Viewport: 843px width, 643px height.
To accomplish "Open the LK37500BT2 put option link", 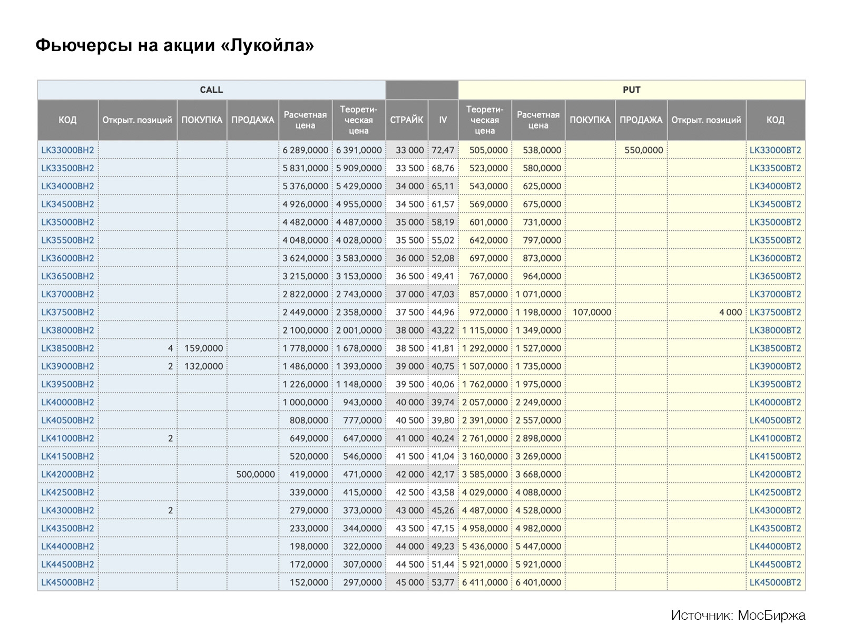I will point(775,312).
